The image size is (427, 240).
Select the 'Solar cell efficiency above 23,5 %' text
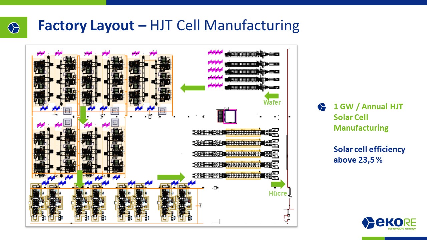click(369, 154)
